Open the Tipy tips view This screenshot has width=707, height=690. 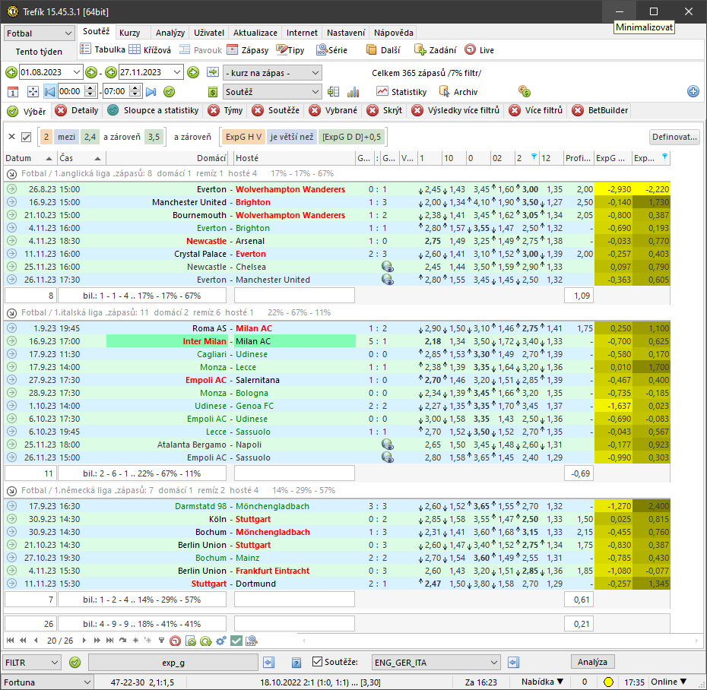pyautogui.click(x=290, y=50)
